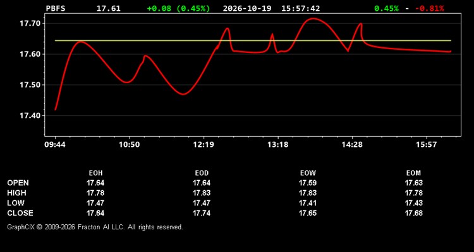Screen dimensions: 474x252
Task: Click the starting point of the red price line
Action: [x=56, y=110]
